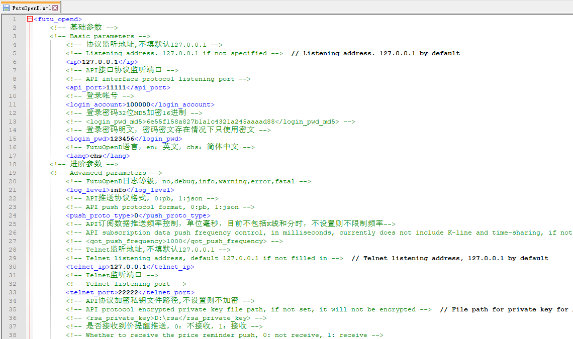
Task: Click the telnet_port value 22222
Action: tap(128, 292)
